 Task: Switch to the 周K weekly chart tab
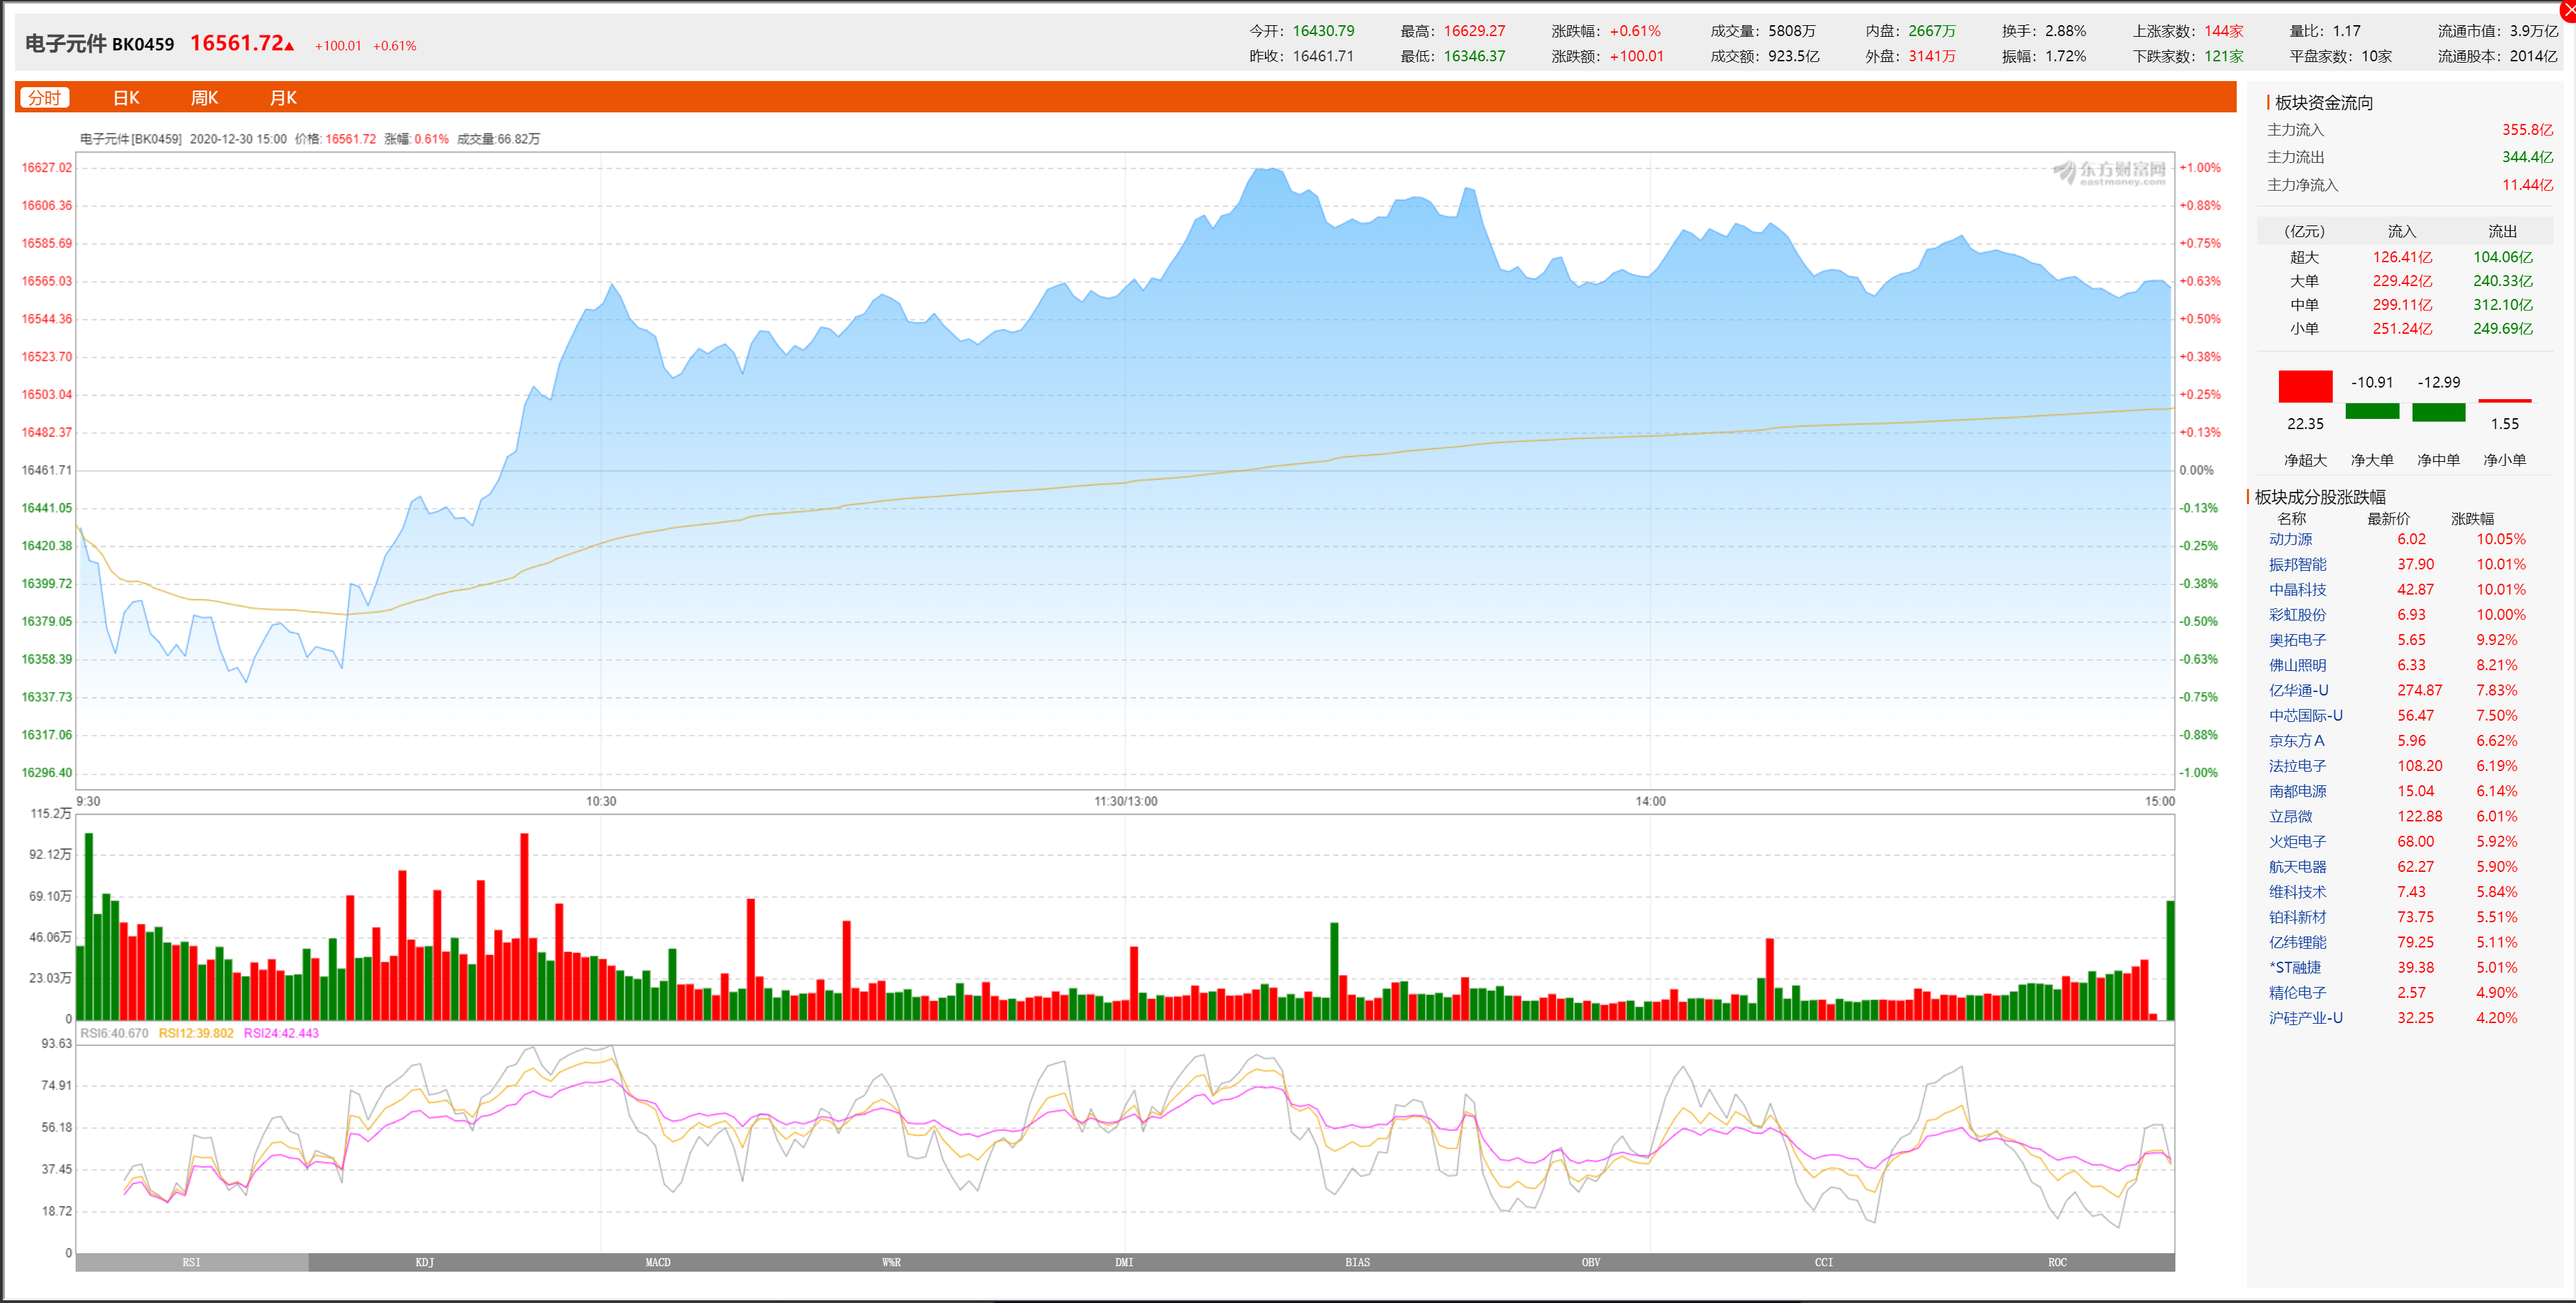pos(204,98)
